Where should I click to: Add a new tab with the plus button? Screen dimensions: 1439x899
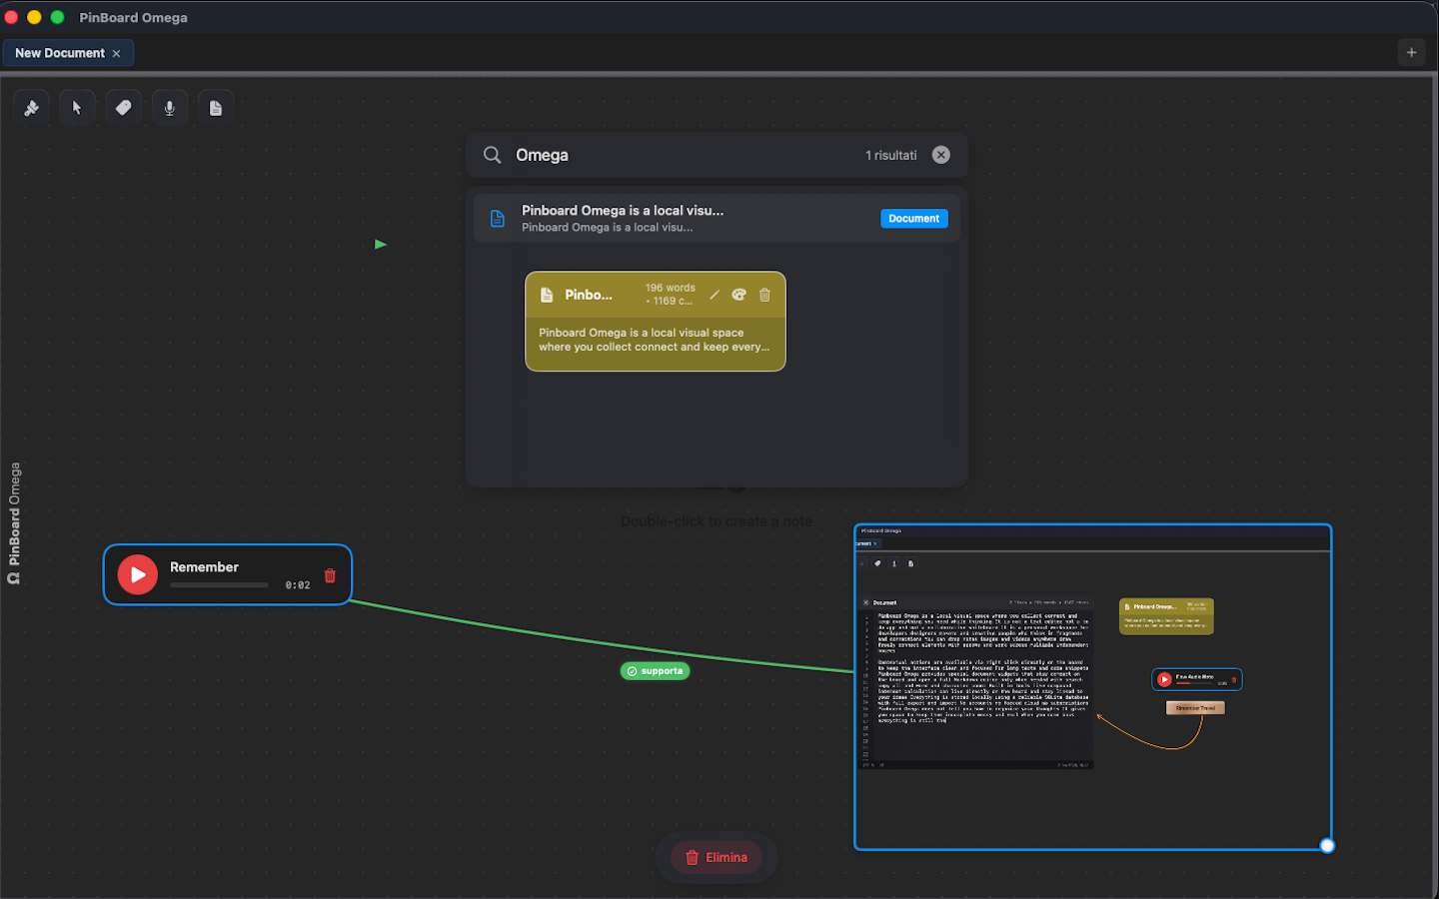(1411, 53)
